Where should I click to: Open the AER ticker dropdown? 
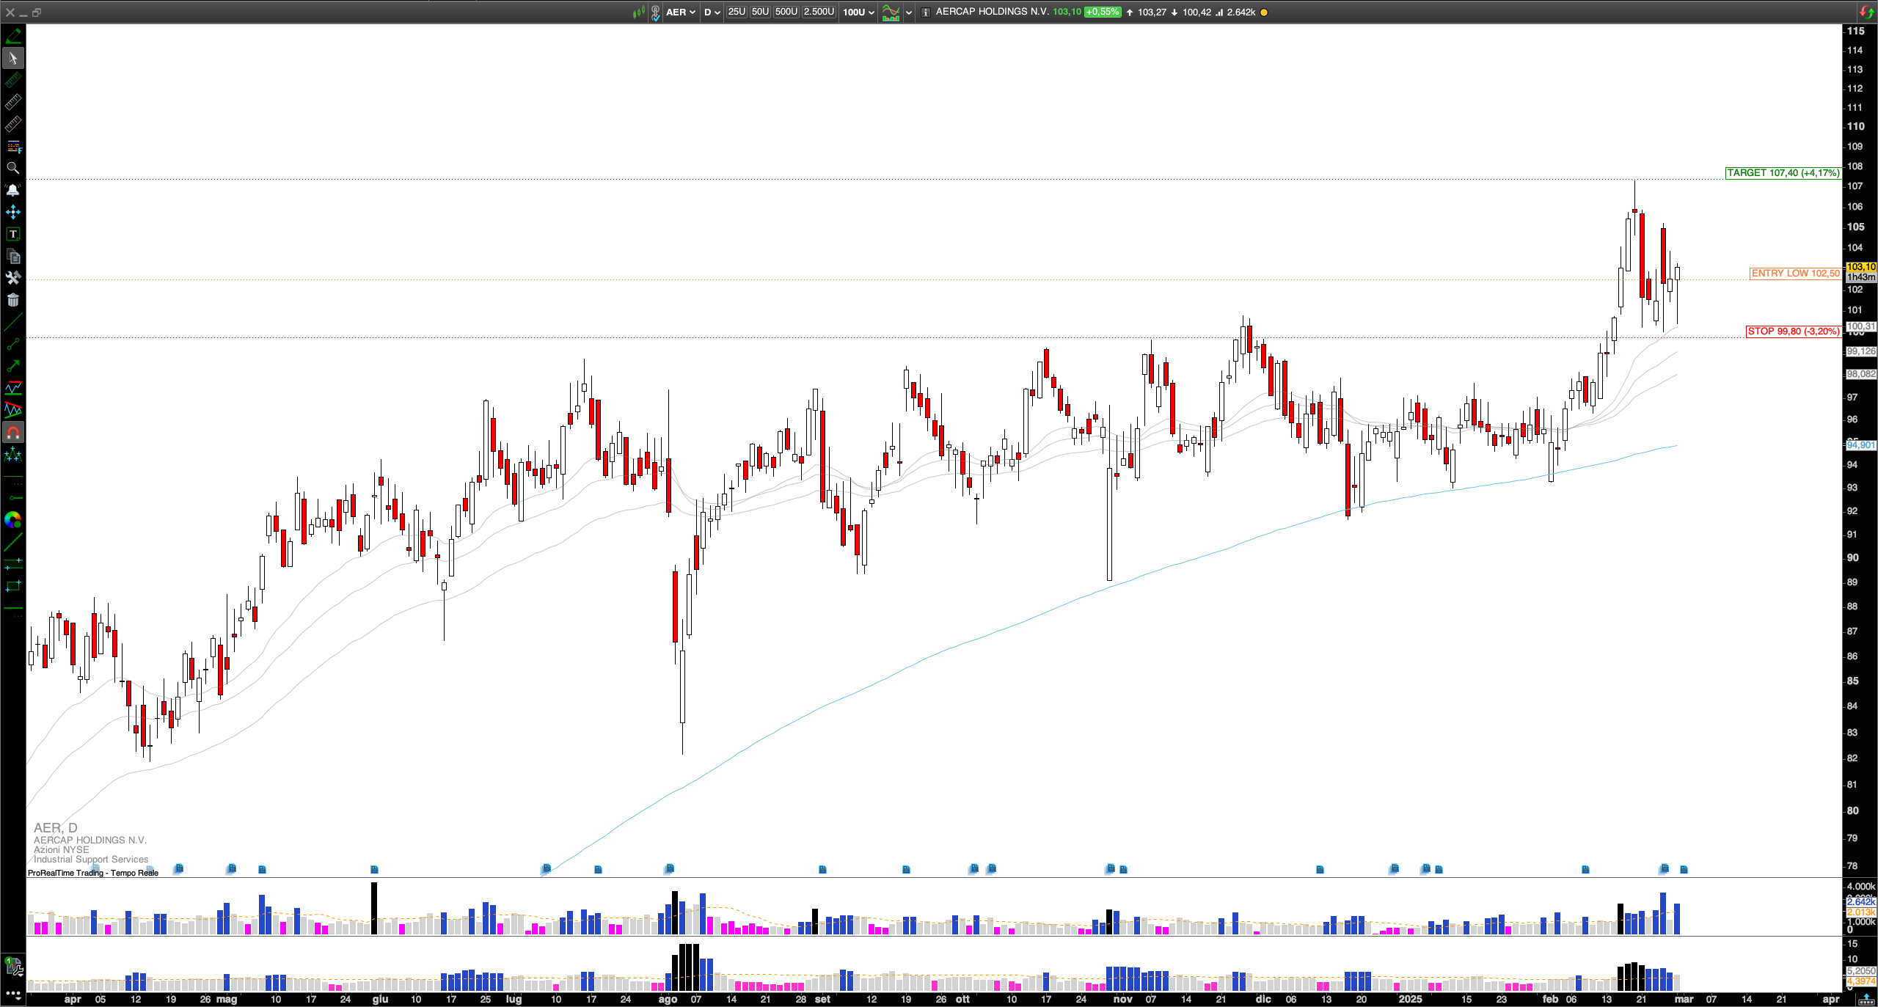[x=681, y=12]
